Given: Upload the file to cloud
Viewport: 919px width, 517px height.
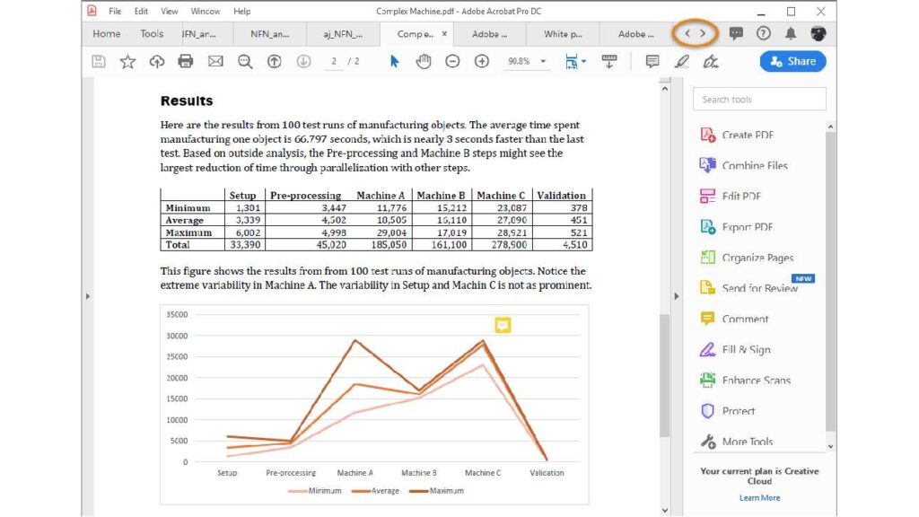Looking at the screenshot, I should pyautogui.click(x=156, y=62).
